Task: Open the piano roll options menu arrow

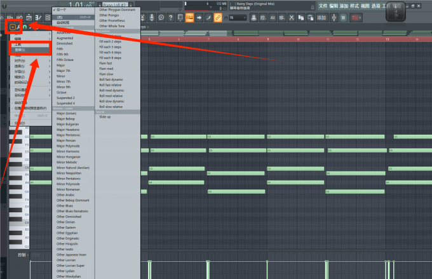Action: (13, 27)
